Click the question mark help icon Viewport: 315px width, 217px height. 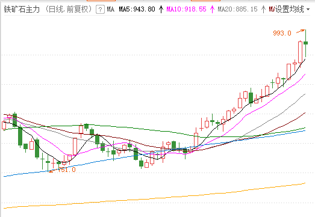point(100,9)
